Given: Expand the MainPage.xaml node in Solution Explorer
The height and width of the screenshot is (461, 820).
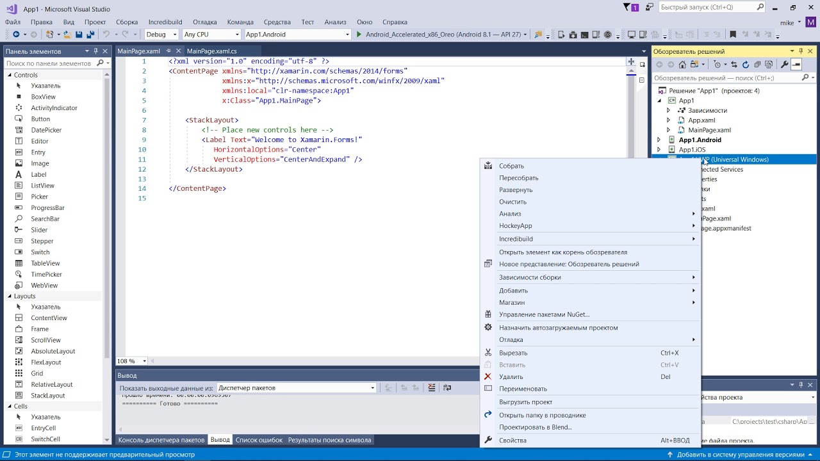Looking at the screenshot, I should (x=668, y=130).
